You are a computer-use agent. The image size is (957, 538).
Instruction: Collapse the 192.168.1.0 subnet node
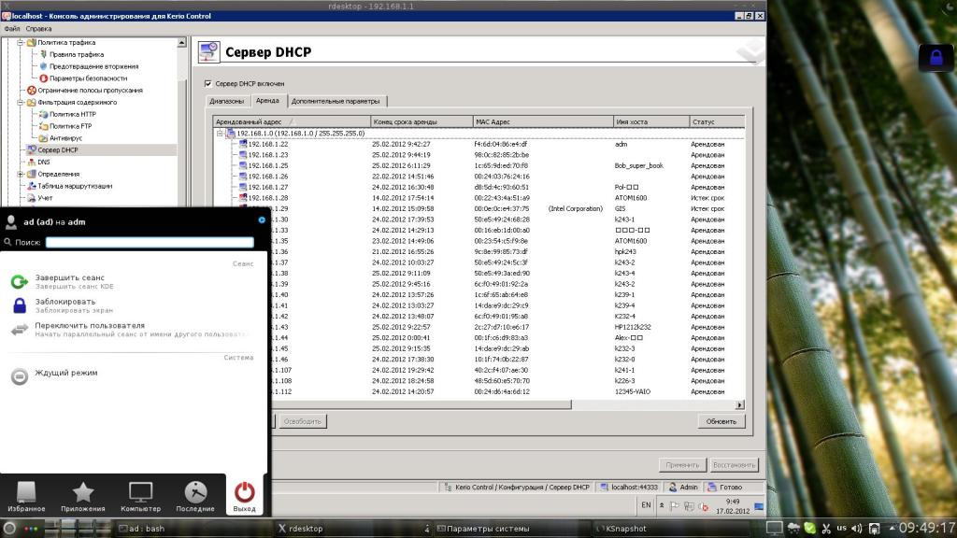pyautogui.click(x=220, y=133)
